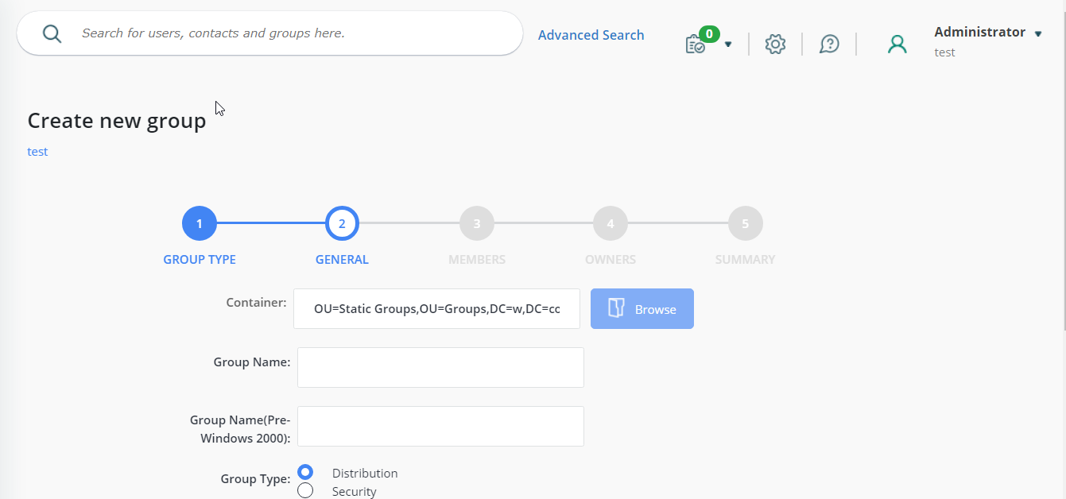Open Advanced Search

pos(591,34)
